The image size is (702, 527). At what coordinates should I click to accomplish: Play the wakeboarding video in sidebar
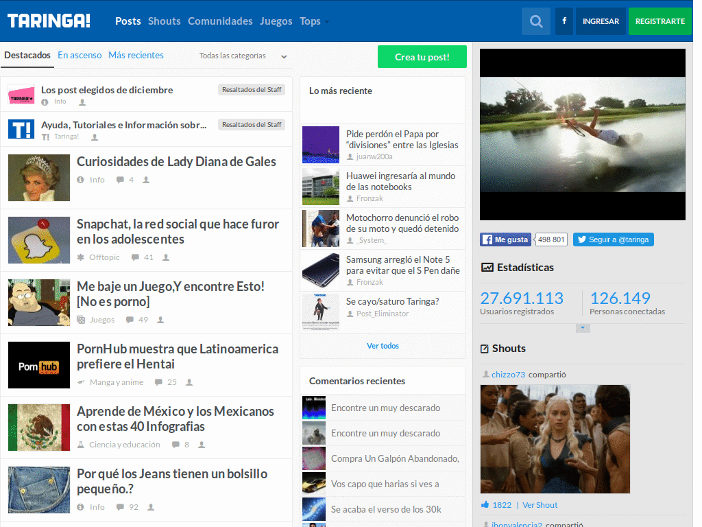(x=582, y=134)
